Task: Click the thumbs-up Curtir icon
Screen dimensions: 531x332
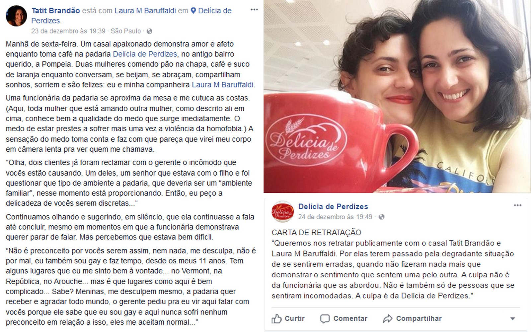Action: click(276, 319)
